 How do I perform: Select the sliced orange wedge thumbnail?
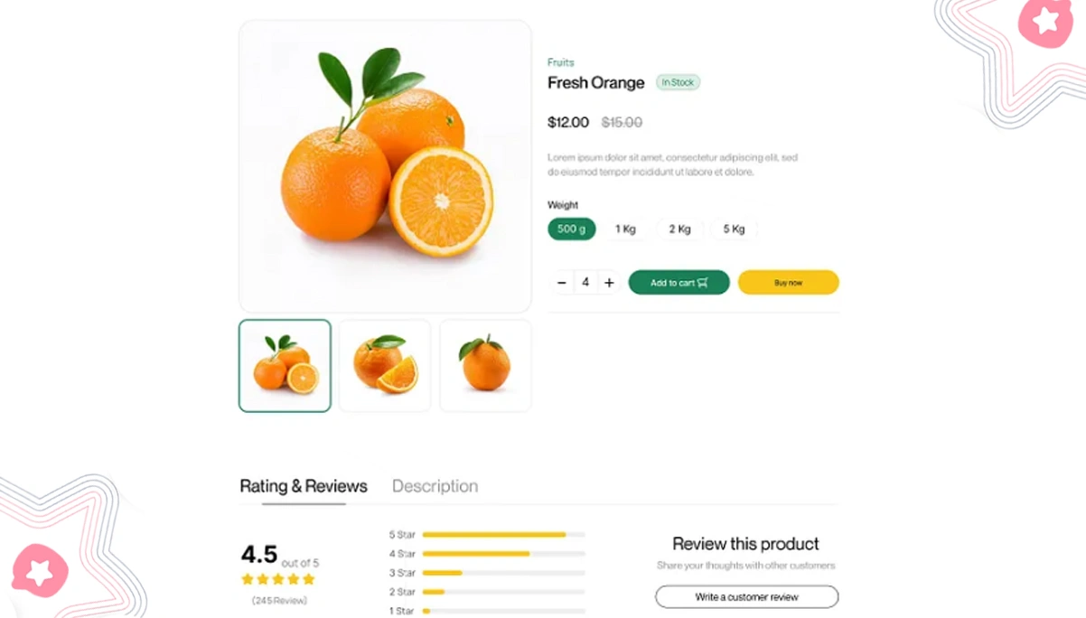point(384,365)
